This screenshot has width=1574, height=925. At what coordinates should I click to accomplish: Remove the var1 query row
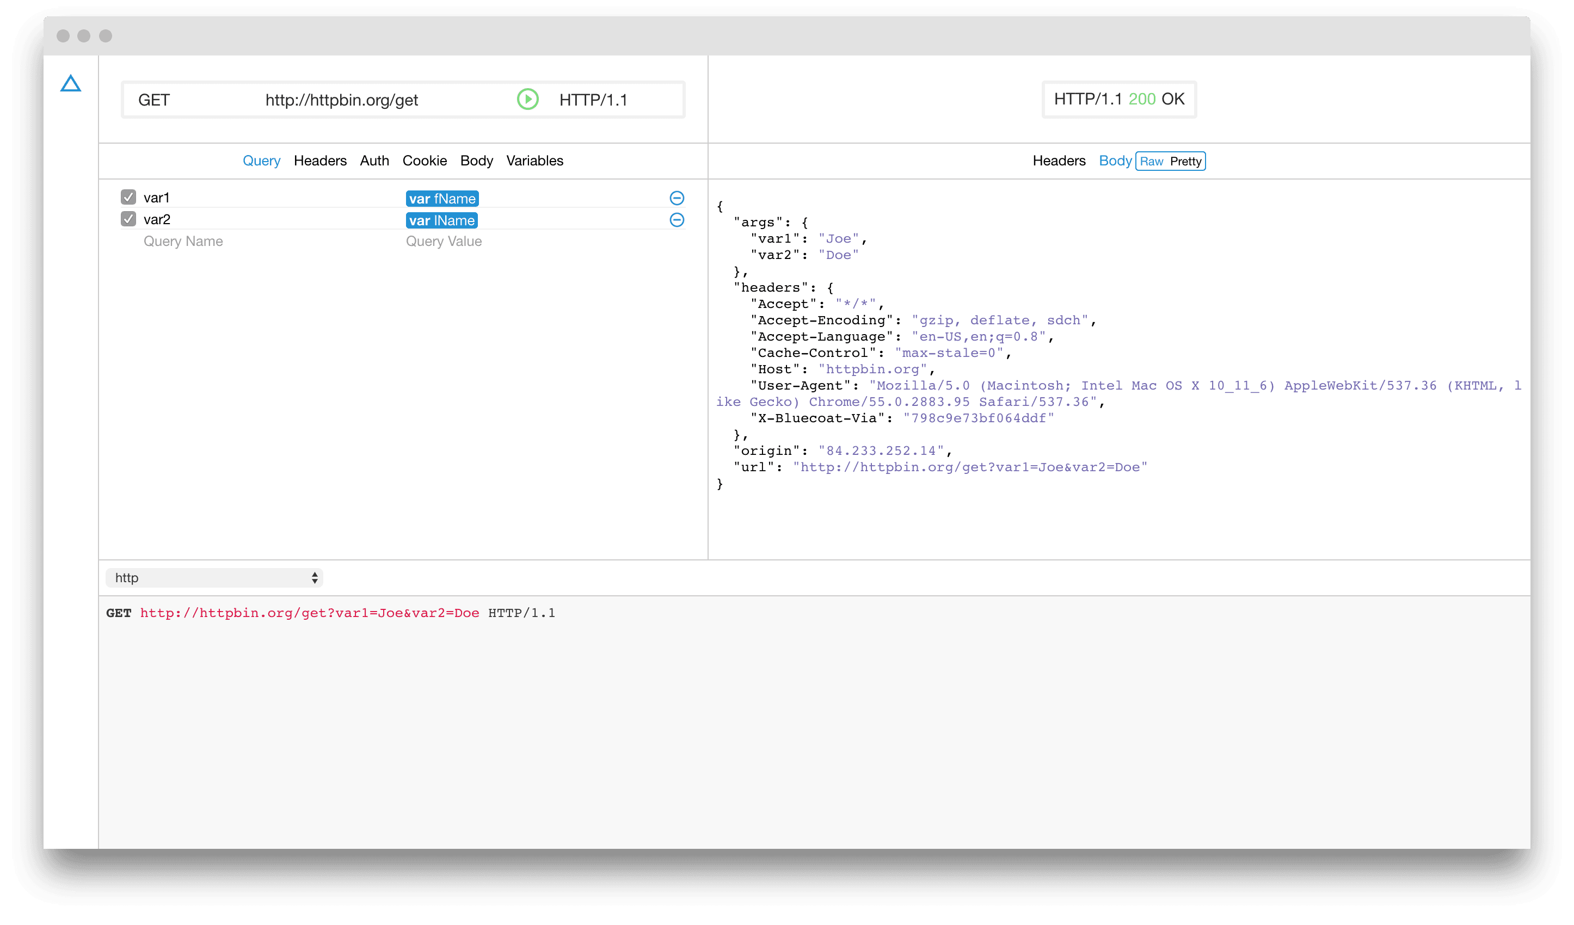coord(677,198)
